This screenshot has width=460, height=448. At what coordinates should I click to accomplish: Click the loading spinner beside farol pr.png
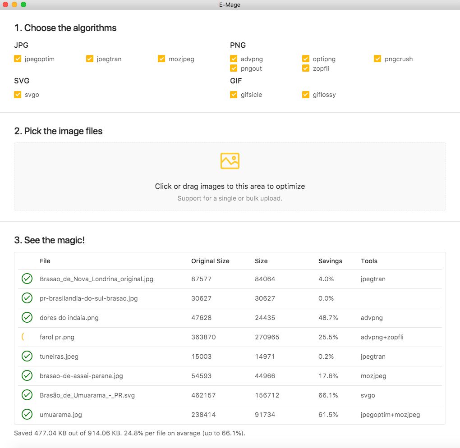coord(23,337)
